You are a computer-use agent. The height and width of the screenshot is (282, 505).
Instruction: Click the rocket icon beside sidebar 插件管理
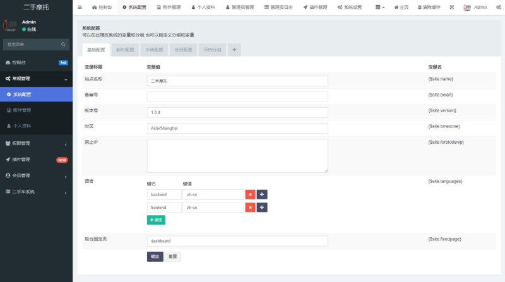(x=8, y=160)
